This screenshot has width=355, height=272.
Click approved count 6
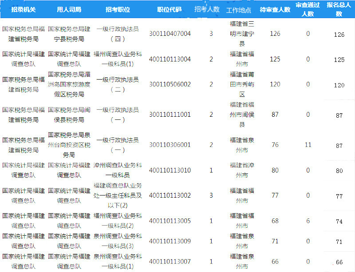[x=308, y=221]
